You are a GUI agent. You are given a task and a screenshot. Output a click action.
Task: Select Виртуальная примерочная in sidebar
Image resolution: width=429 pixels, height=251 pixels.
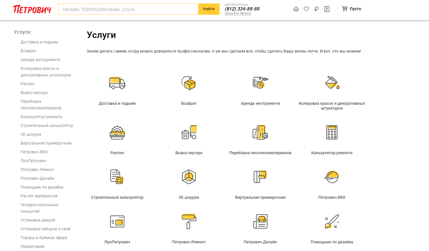click(46, 143)
